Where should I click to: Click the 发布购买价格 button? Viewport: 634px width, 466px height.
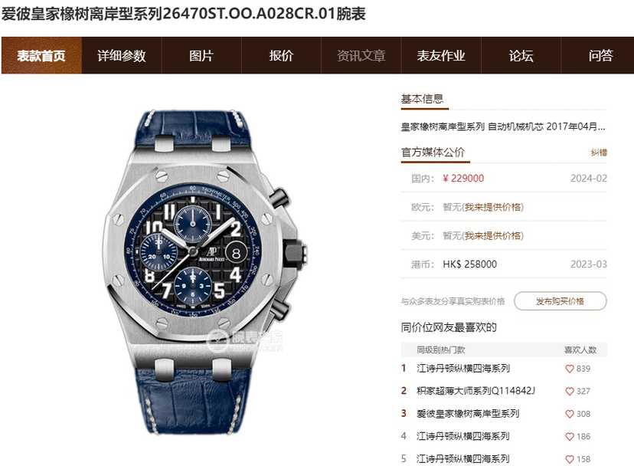[x=560, y=301]
